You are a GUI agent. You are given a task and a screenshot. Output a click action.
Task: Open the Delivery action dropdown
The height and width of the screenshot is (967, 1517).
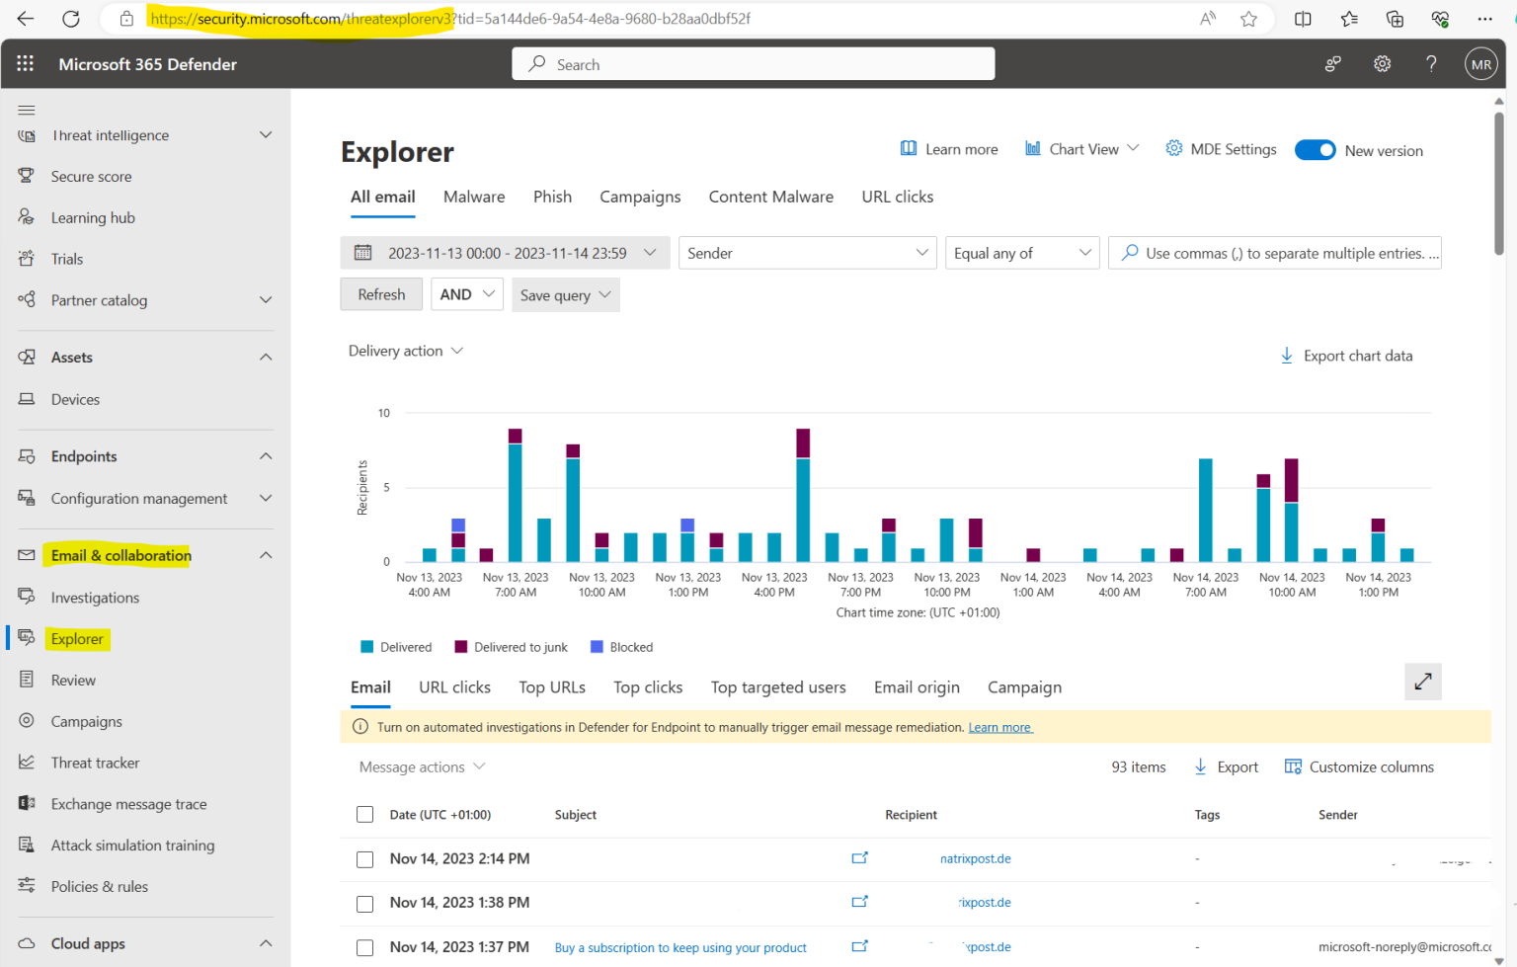(x=406, y=350)
